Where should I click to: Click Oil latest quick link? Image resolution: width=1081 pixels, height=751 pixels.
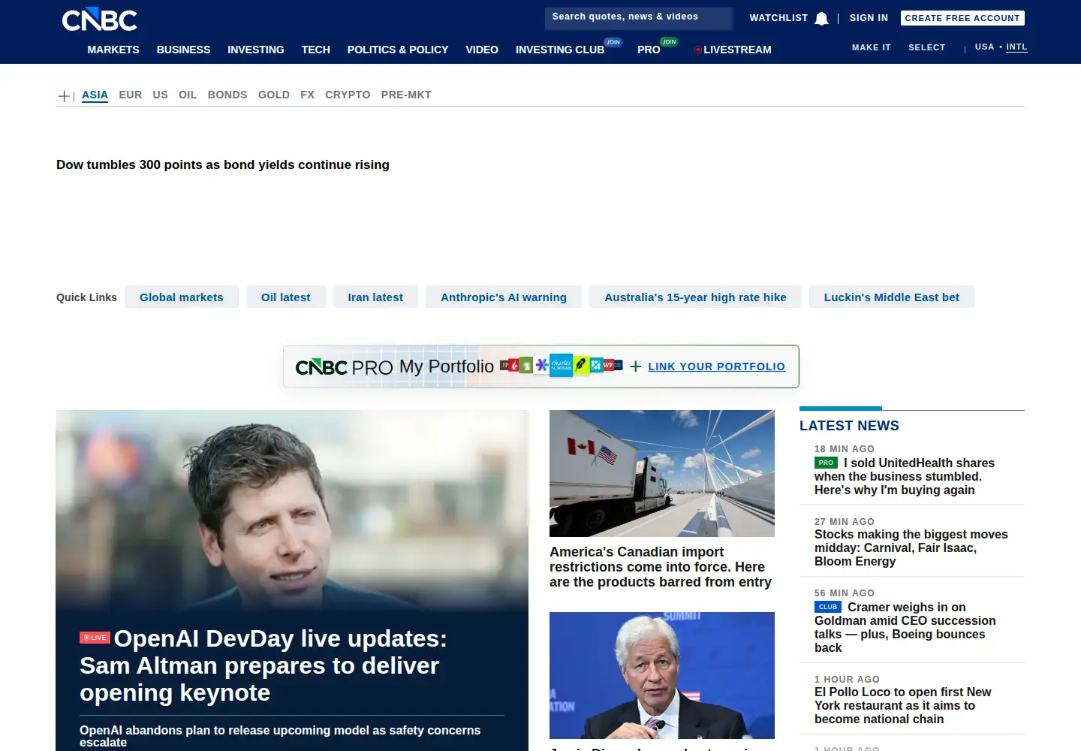click(285, 297)
